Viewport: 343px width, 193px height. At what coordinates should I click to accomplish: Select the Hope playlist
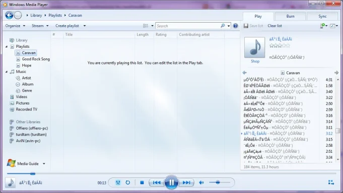27,65
